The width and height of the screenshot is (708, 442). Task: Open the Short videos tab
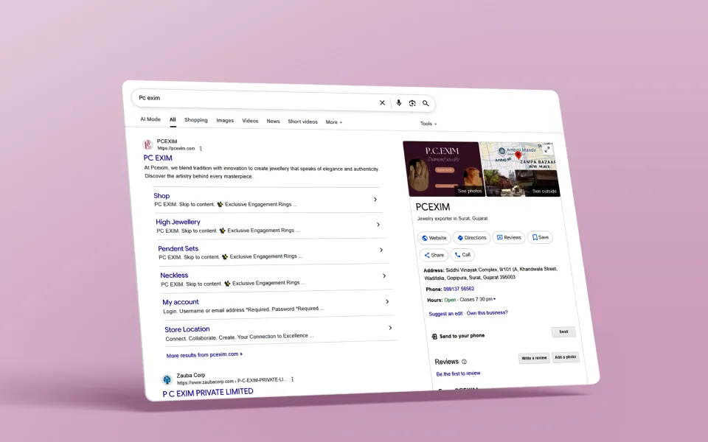pos(302,122)
